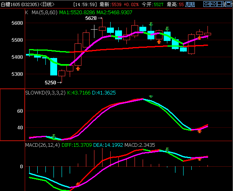This screenshot has width=233, height=191.
Task: Click the large cyan candle near 5300
Action: [53, 67]
